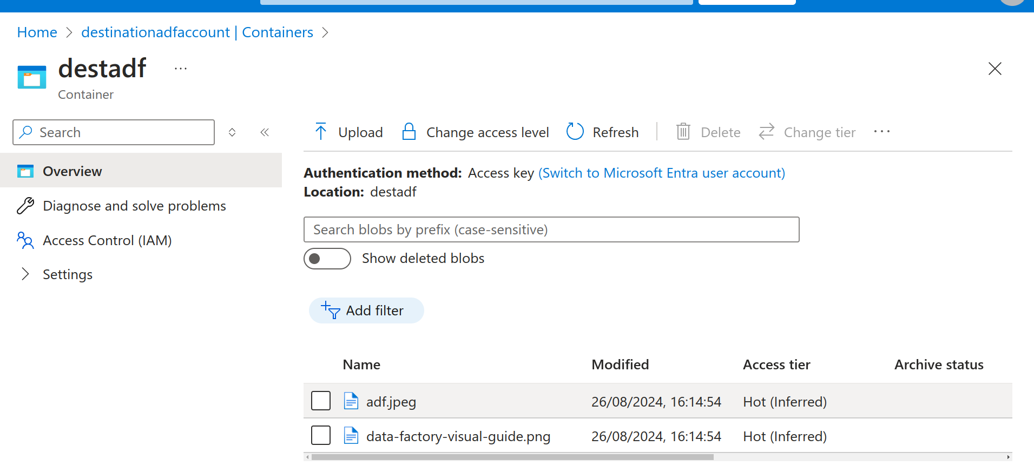Open toolbar overflow ellipsis menu
Screen dimensions: 1034x473
click(x=882, y=132)
